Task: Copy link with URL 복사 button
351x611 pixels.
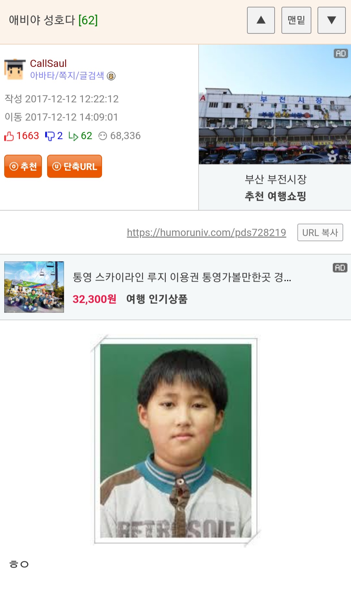Action: point(320,232)
